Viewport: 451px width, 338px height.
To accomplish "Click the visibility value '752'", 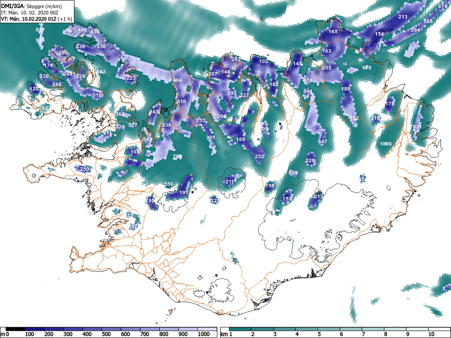I will (x=354, y=118).
